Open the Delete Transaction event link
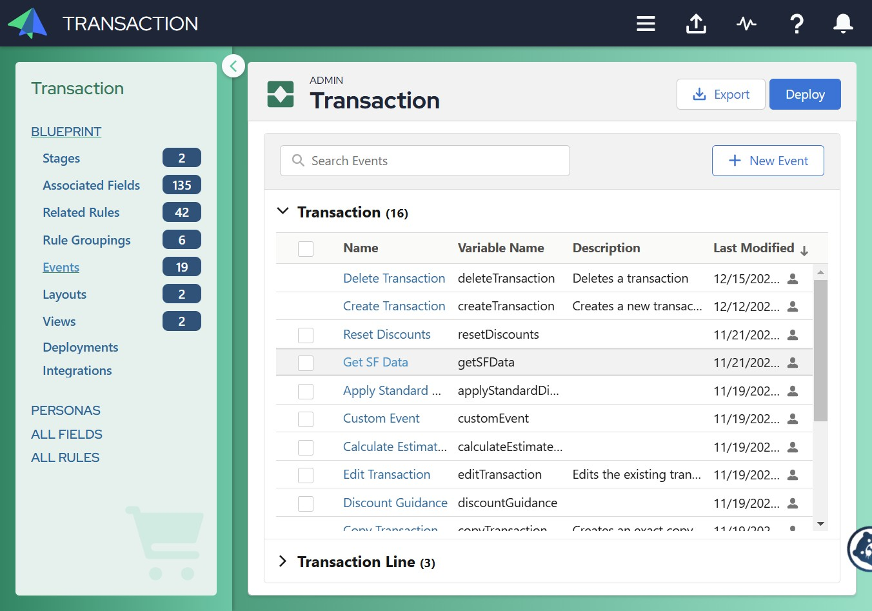This screenshot has width=872, height=611. tap(394, 278)
